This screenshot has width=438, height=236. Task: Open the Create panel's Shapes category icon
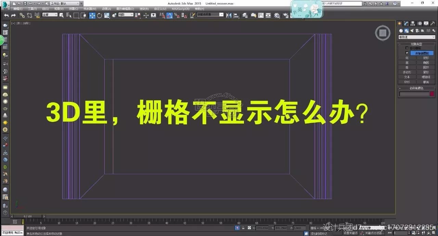click(x=406, y=30)
